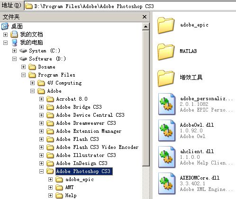
Task: Close the 文件夹 folders pane
Action: (145, 17)
